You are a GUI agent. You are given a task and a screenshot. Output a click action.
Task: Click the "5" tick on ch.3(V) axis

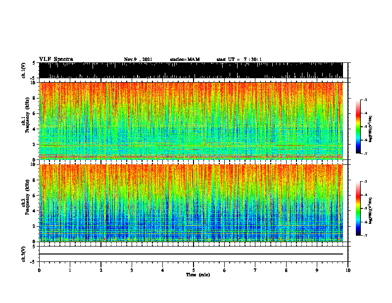pos(34,247)
